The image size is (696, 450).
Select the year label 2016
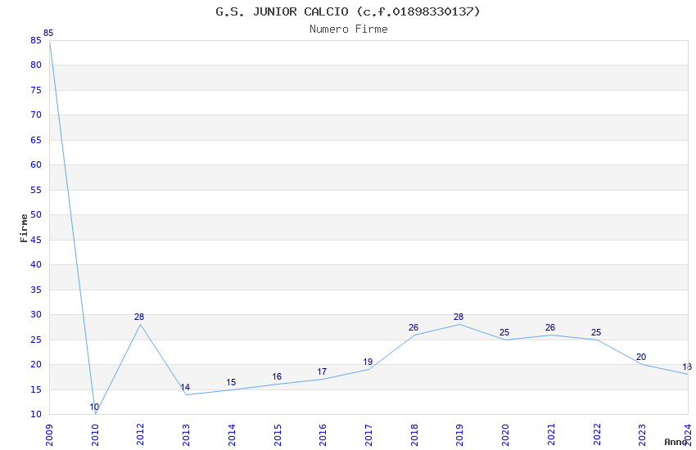(323, 434)
